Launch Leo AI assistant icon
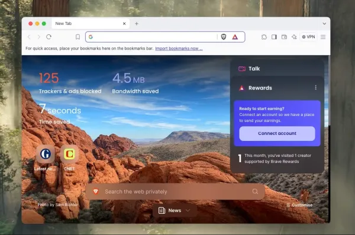The width and height of the screenshot is (355, 235). 294,37
